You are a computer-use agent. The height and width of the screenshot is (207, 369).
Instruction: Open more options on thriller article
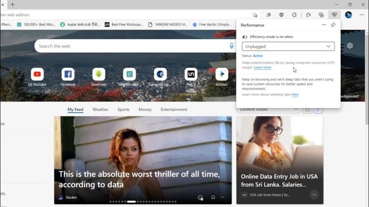click(x=223, y=197)
